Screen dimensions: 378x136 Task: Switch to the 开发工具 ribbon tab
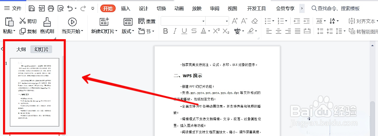coord(257,9)
